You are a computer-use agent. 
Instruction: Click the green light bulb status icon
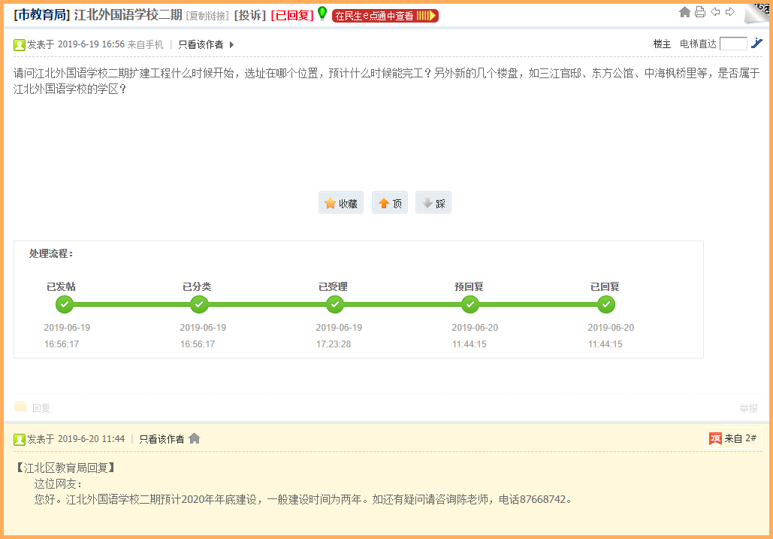tap(322, 14)
